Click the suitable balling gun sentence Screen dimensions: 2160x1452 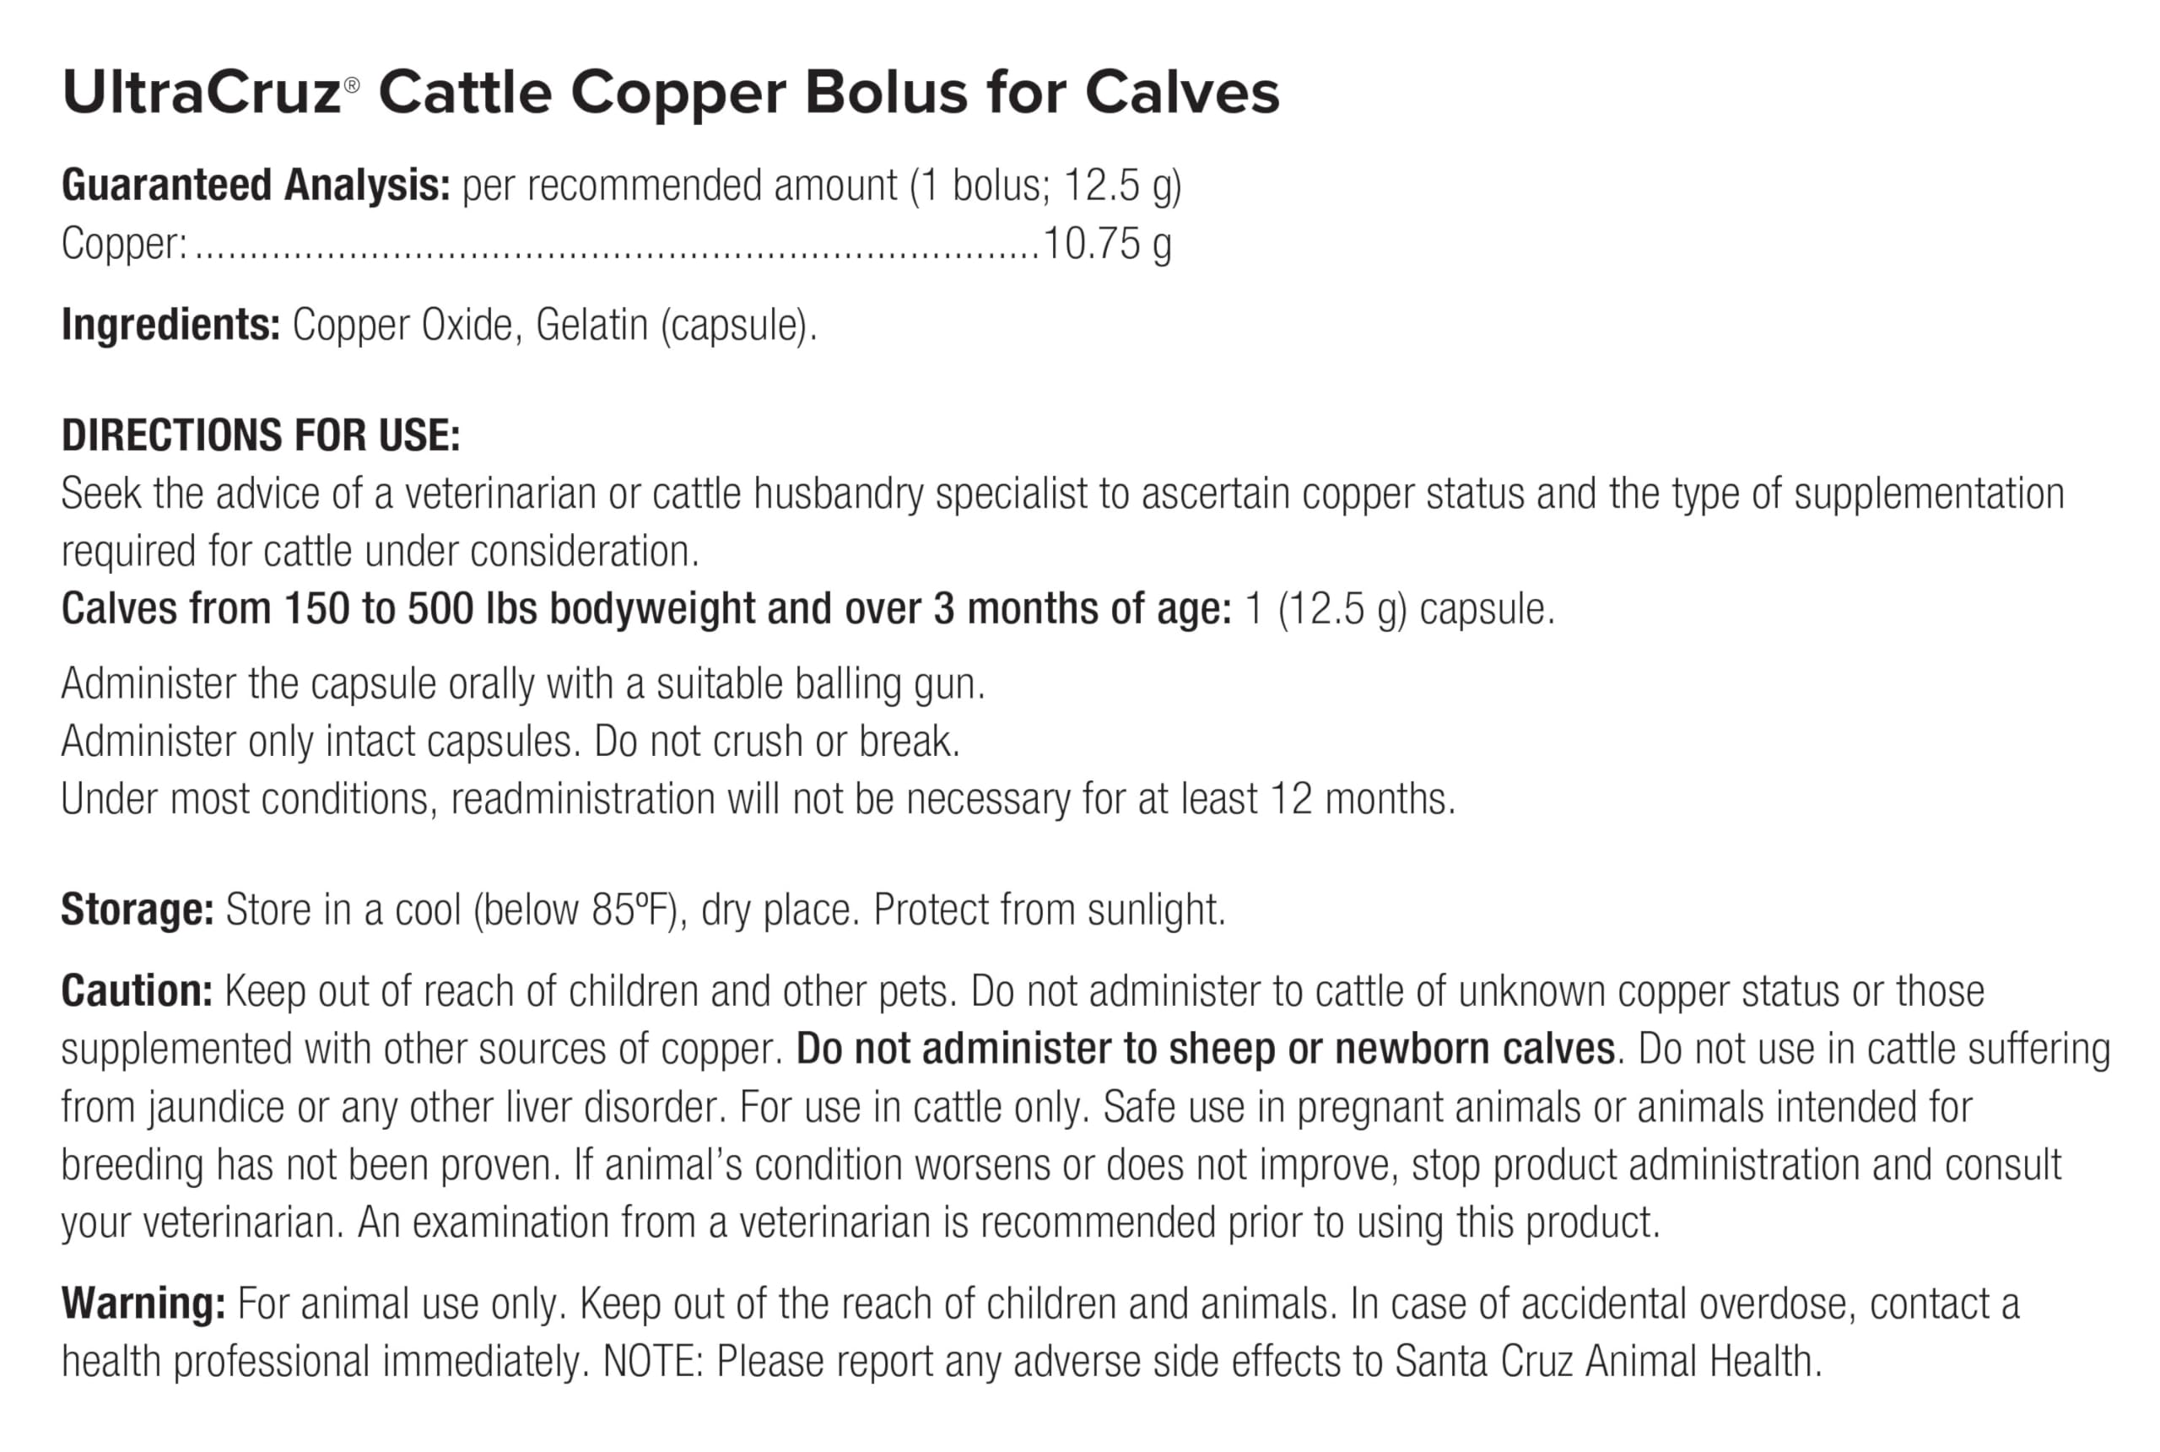tap(523, 684)
